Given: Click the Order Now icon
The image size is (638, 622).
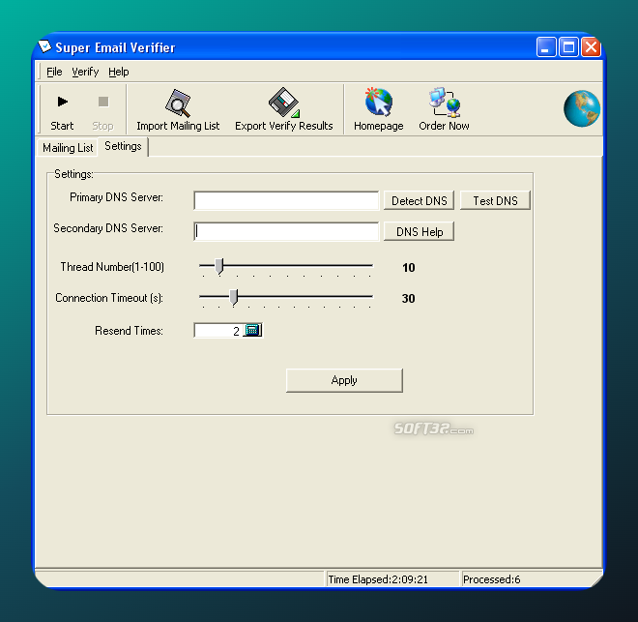Looking at the screenshot, I should tap(444, 103).
